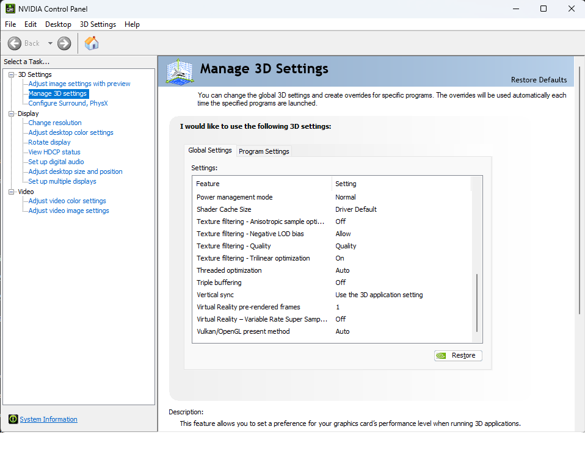Select the Trilinear optimization row
The image size is (585, 454).
(332, 258)
